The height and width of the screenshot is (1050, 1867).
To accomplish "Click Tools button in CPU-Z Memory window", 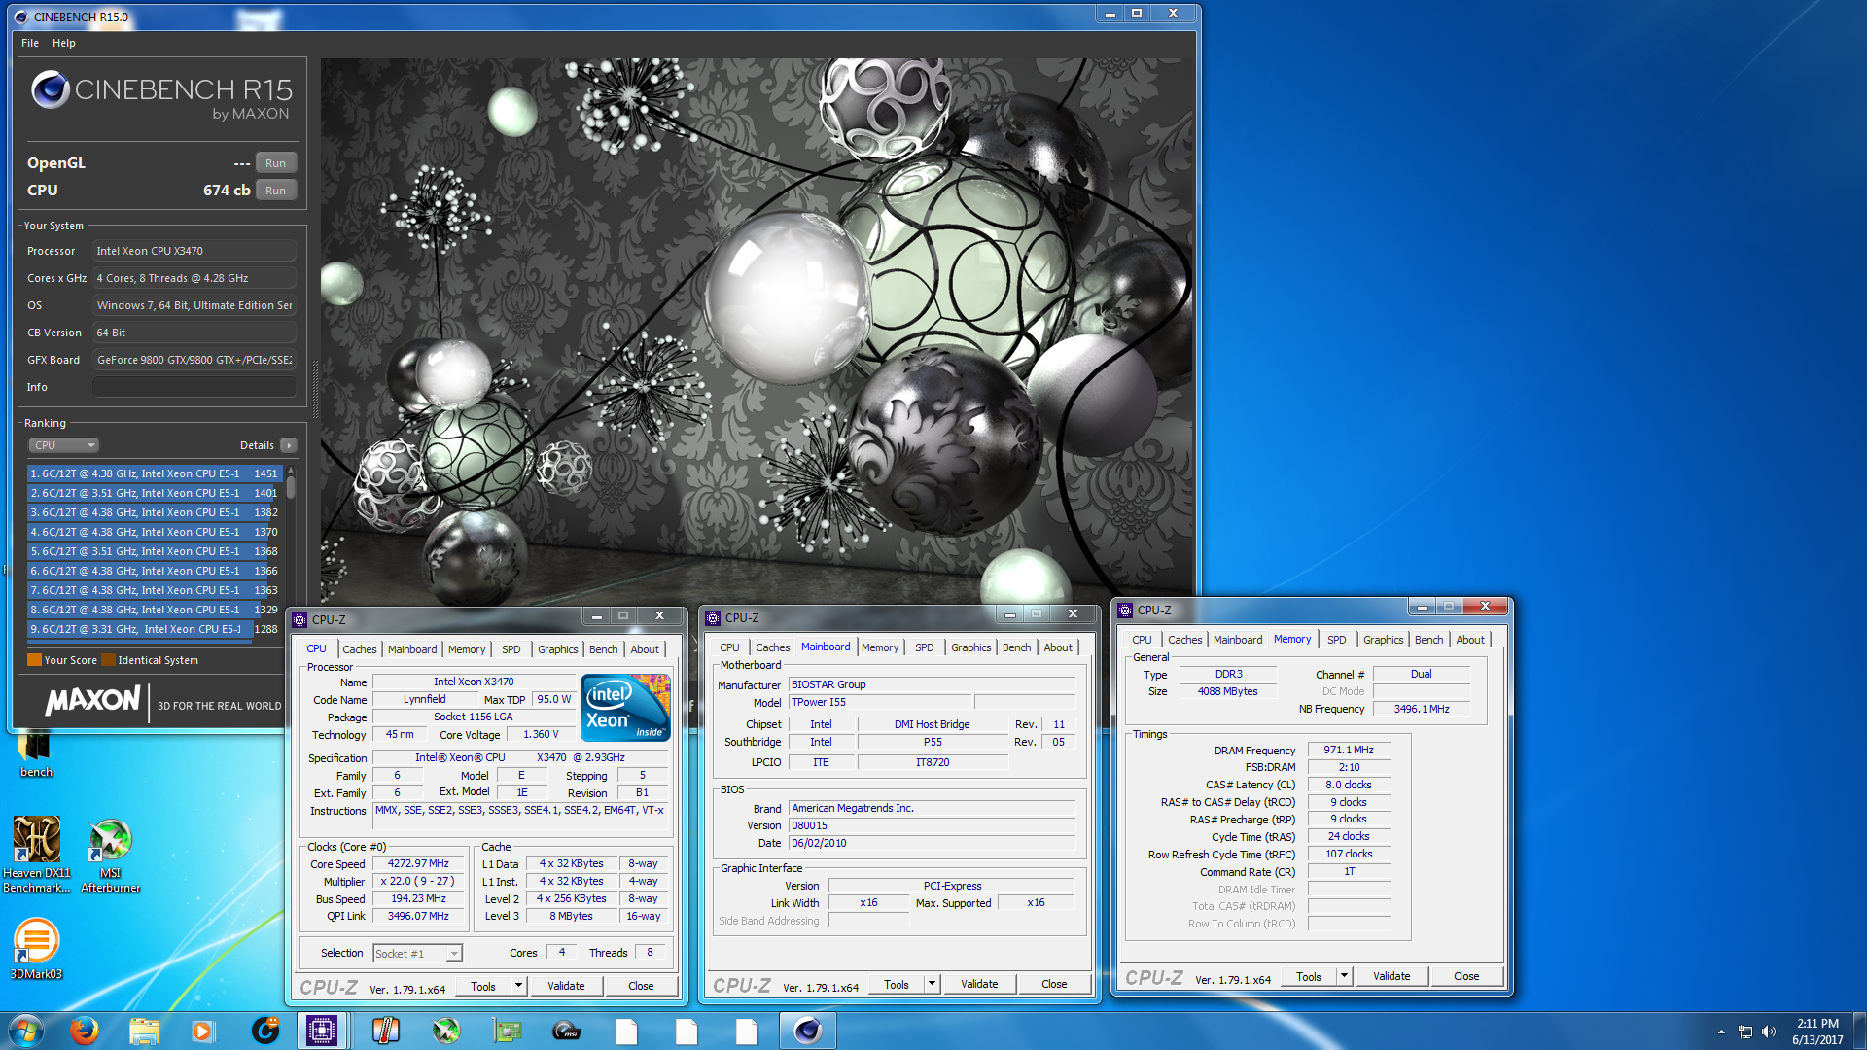I will pyautogui.click(x=1309, y=976).
